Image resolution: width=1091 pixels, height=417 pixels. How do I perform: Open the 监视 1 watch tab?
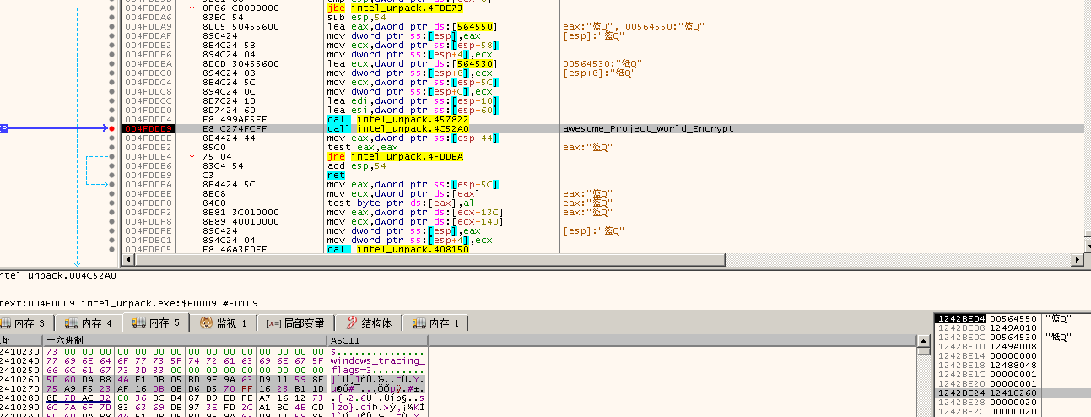(223, 323)
